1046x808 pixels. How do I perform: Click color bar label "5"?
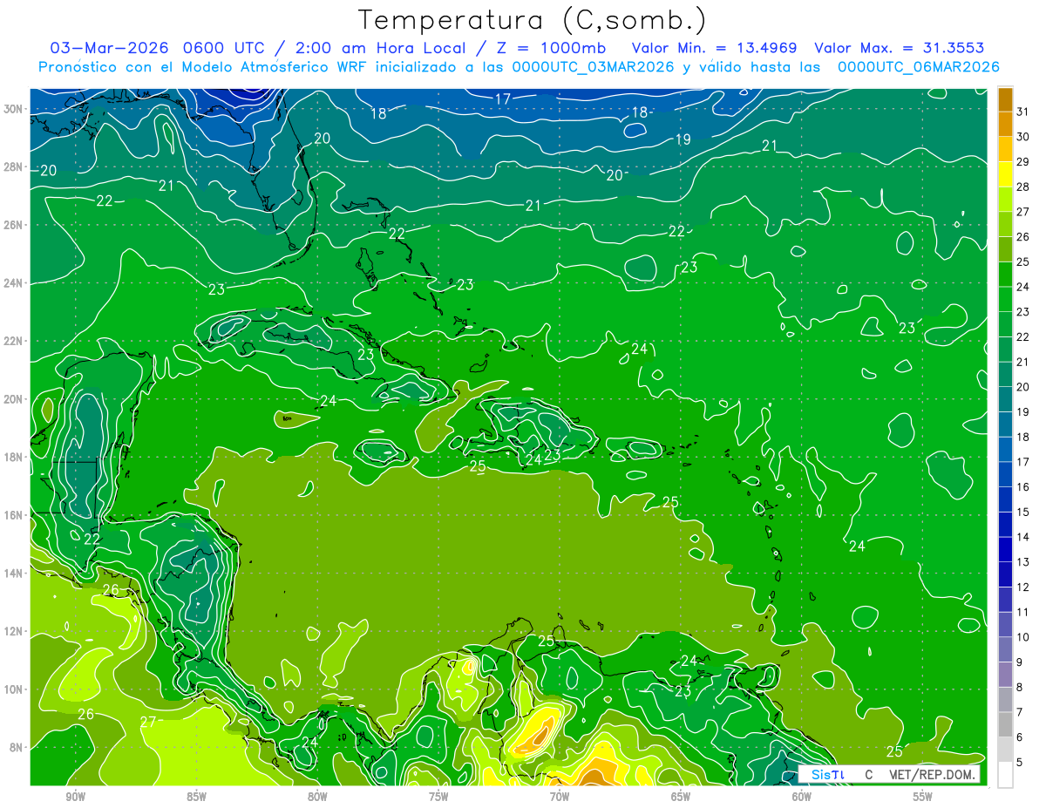pyautogui.click(x=1020, y=763)
